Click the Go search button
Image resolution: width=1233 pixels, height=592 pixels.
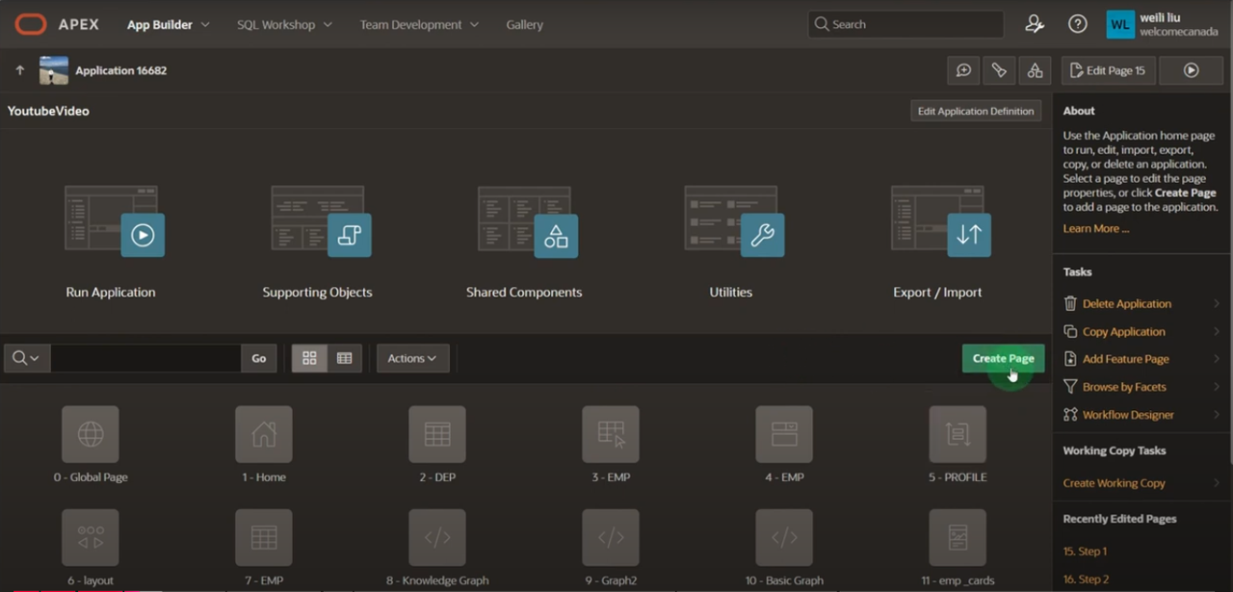pyautogui.click(x=259, y=358)
